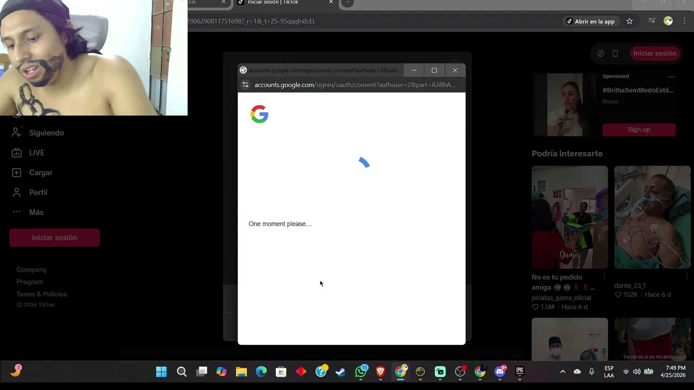
Task: Open Chrome's three-dot menu
Action: coord(685,21)
